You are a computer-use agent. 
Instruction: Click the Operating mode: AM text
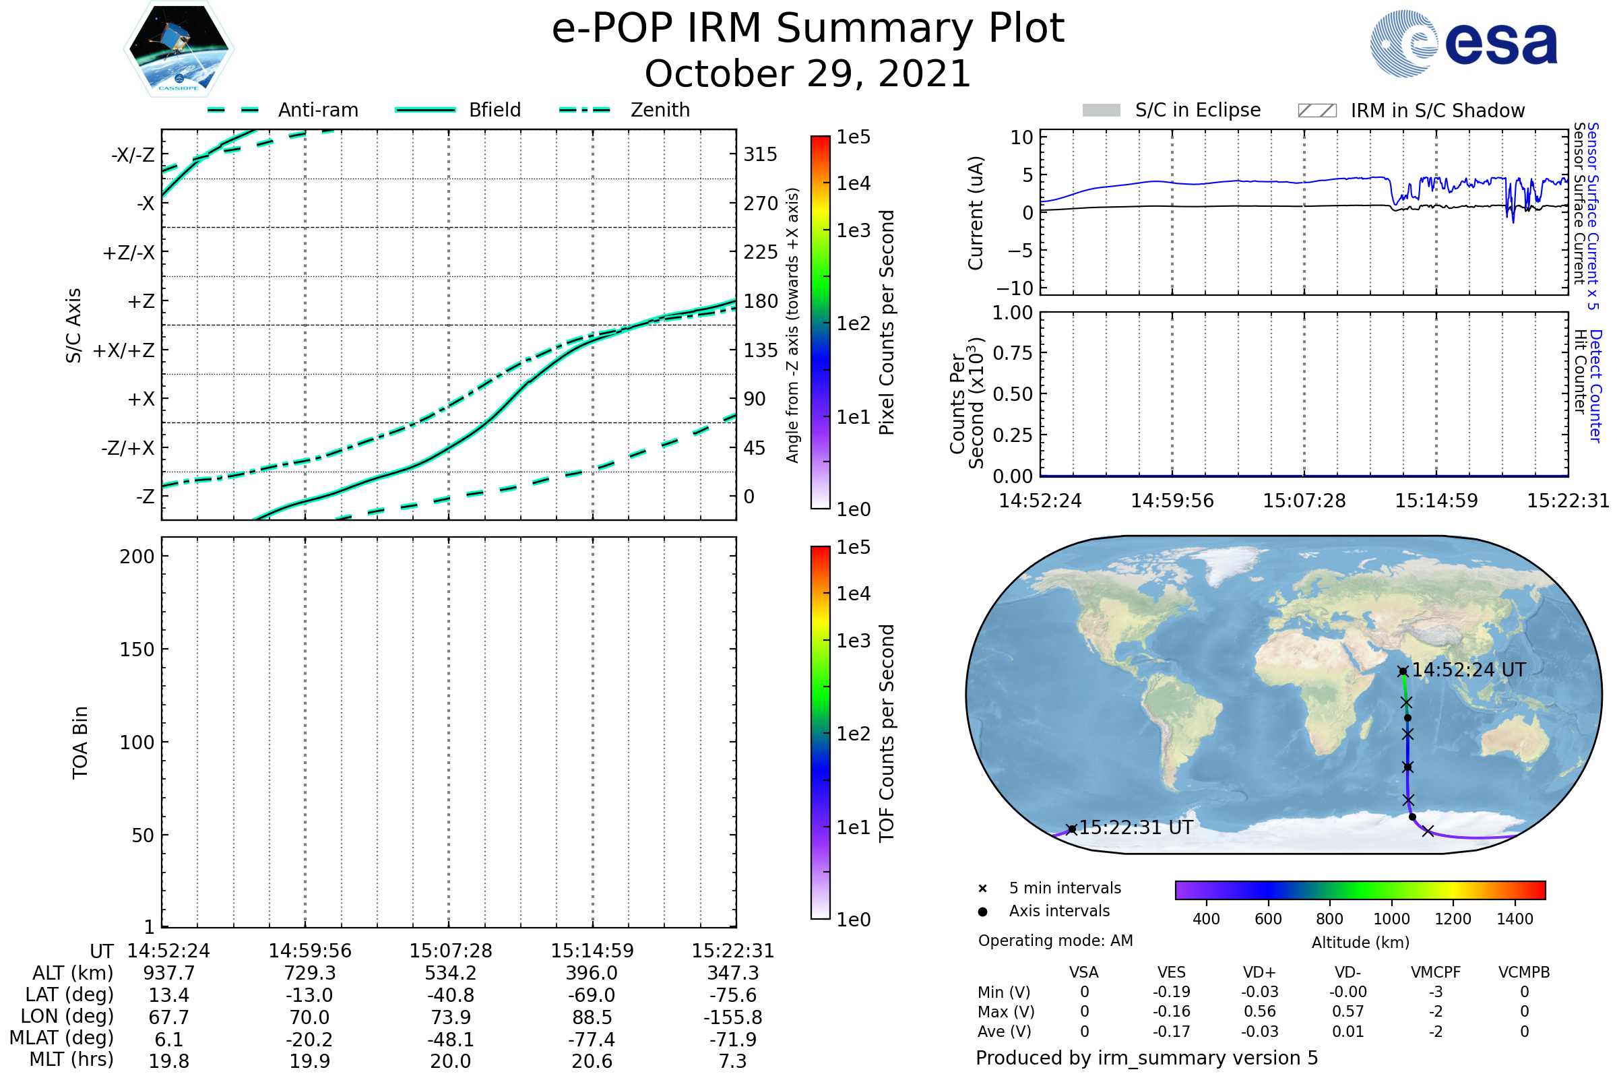coord(1055,941)
